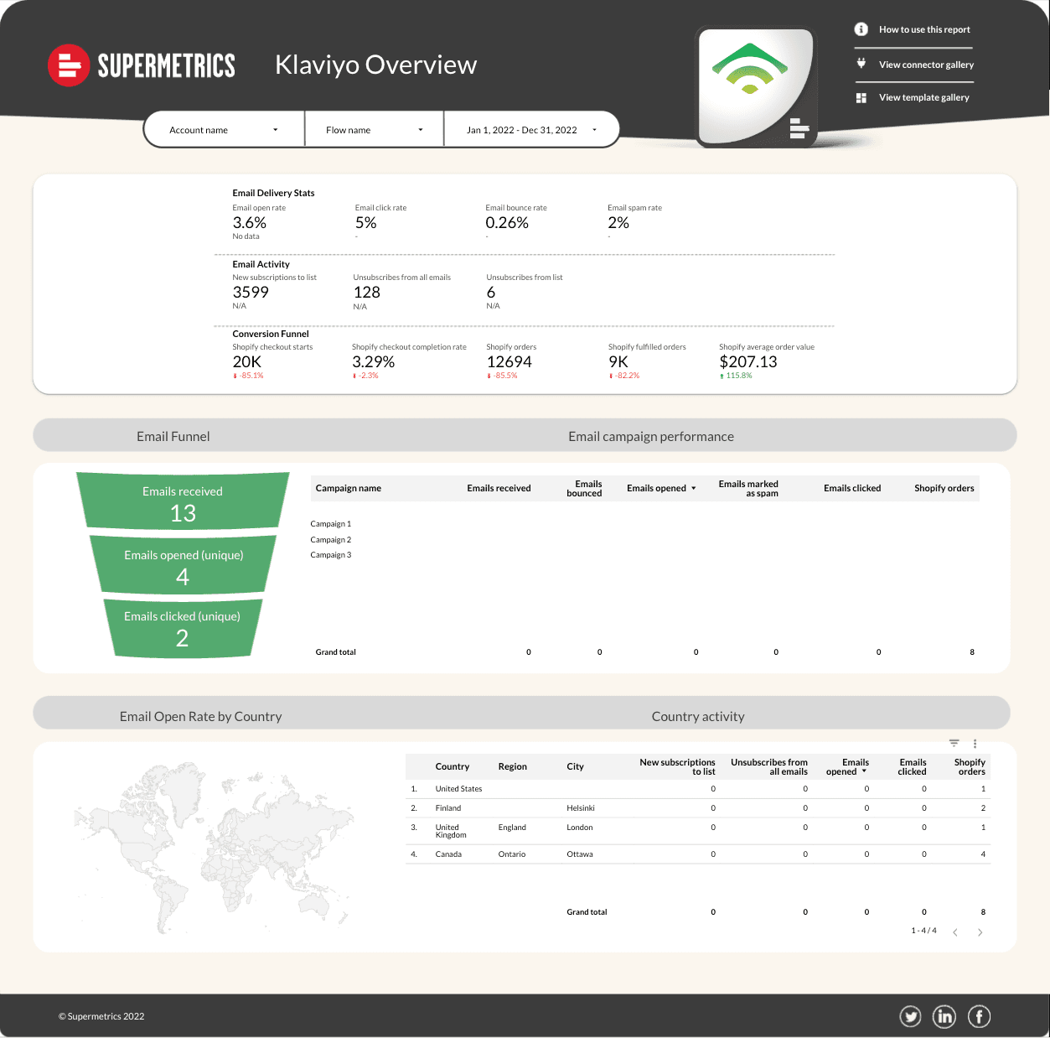Sort campaigns by Emails opened column

(x=660, y=488)
